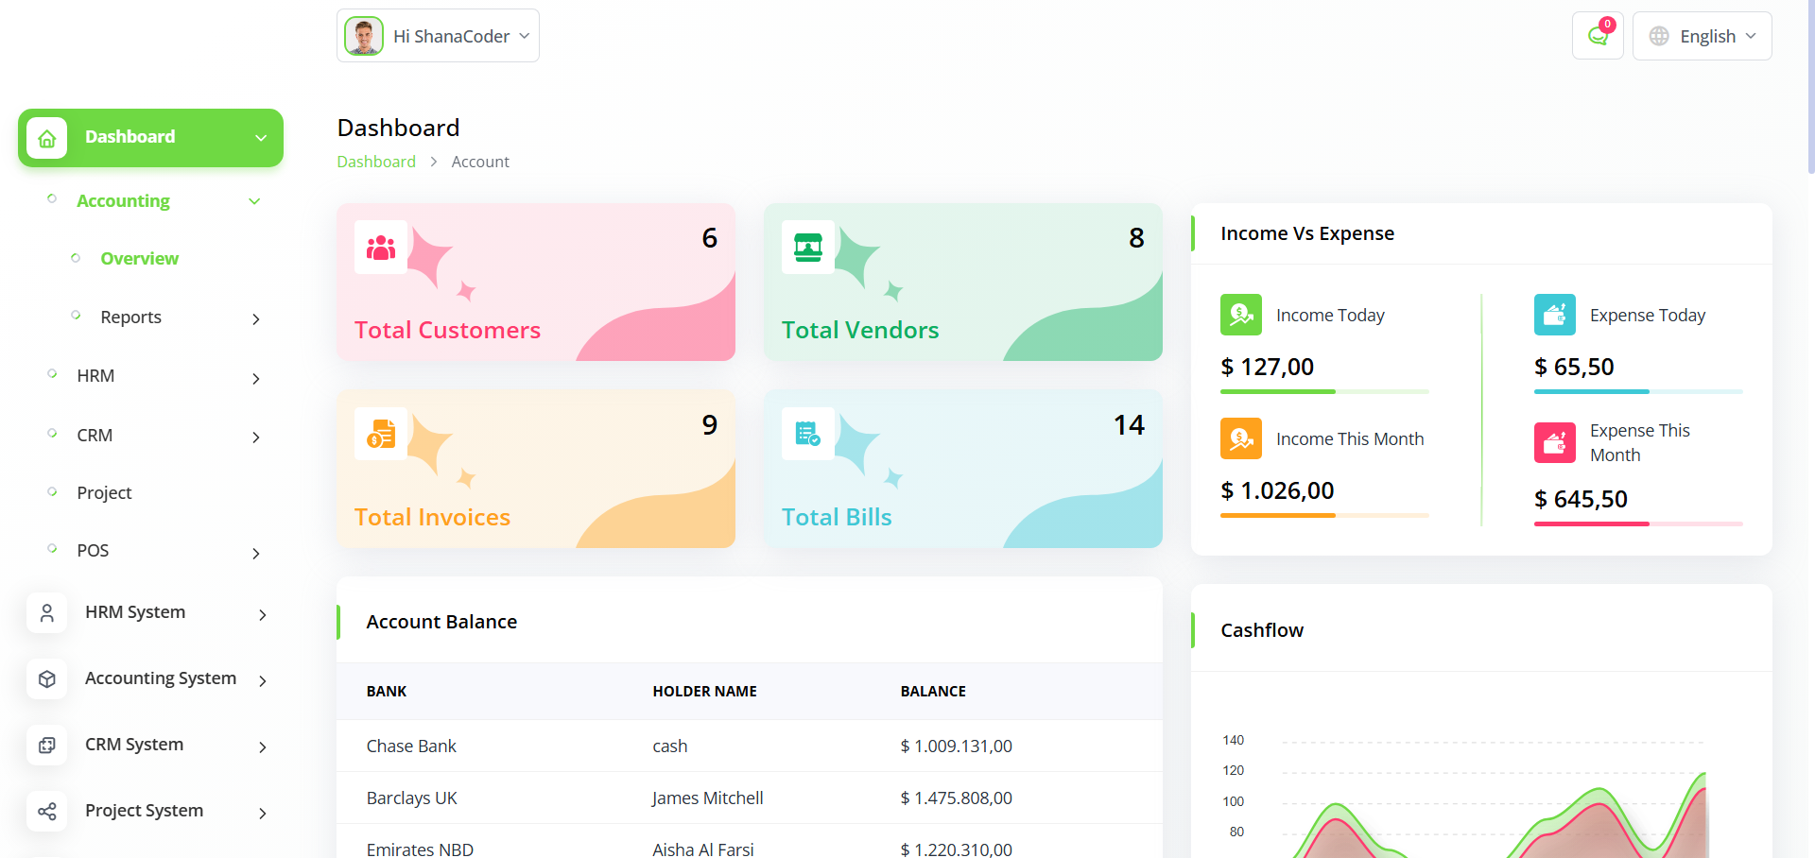Collapse the Accounting submenu
The width and height of the screenshot is (1815, 858).
tap(254, 201)
